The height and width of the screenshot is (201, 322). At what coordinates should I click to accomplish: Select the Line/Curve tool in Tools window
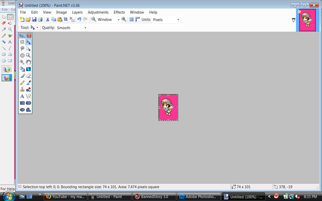tap(28, 96)
